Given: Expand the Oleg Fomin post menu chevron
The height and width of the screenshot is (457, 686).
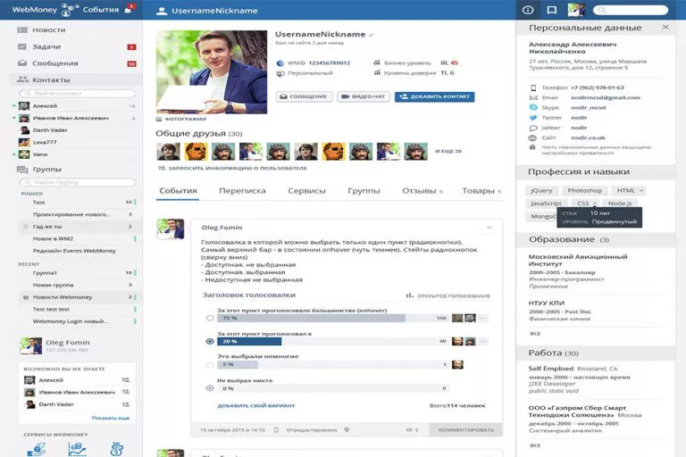Looking at the screenshot, I should click(x=489, y=228).
